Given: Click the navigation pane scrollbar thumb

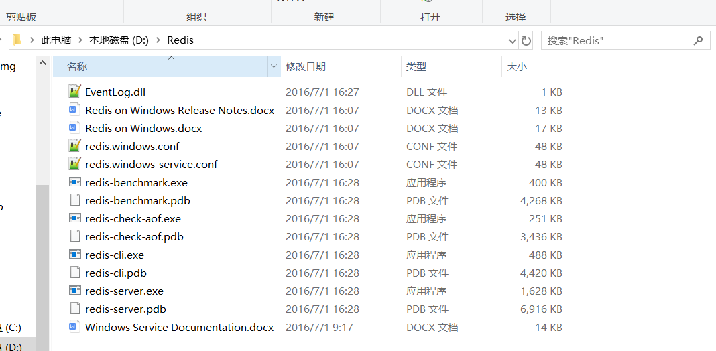Looking at the screenshot, I should [42, 268].
